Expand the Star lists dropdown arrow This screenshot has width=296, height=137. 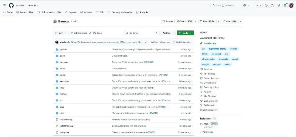pyautogui.click(x=240, y=21)
